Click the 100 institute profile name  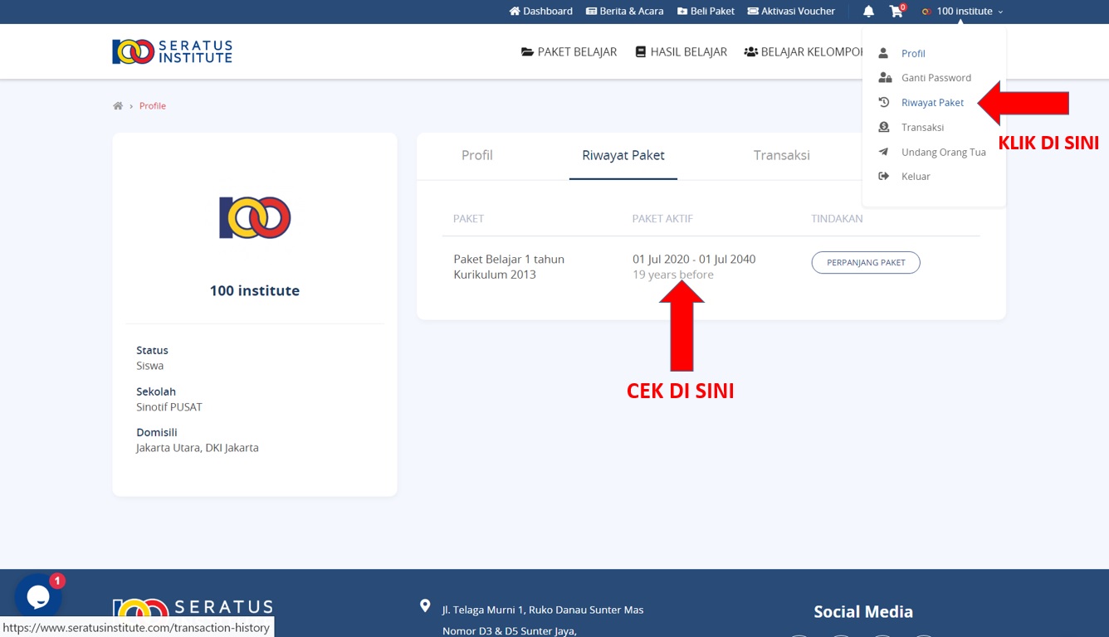(x=255, y=291)
